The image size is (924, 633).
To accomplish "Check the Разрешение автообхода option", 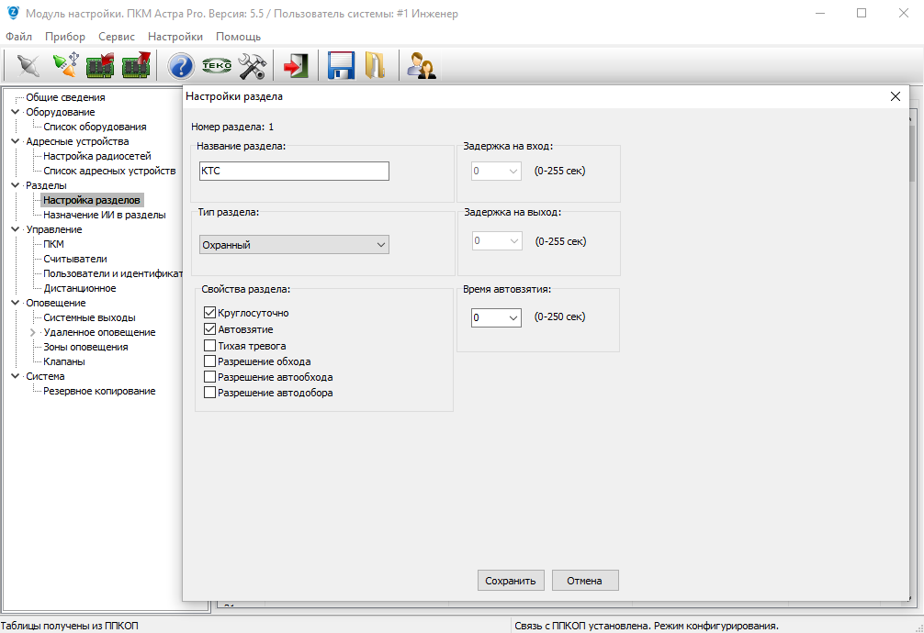I will click(x=209, y=377).
